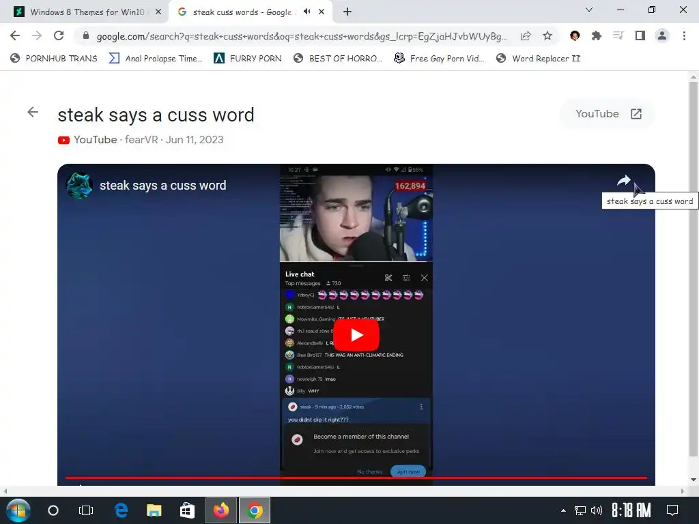The width and height of the screenshot is (699, 524).
Task: View site info via the lock icon
Action: pos(86,35)
